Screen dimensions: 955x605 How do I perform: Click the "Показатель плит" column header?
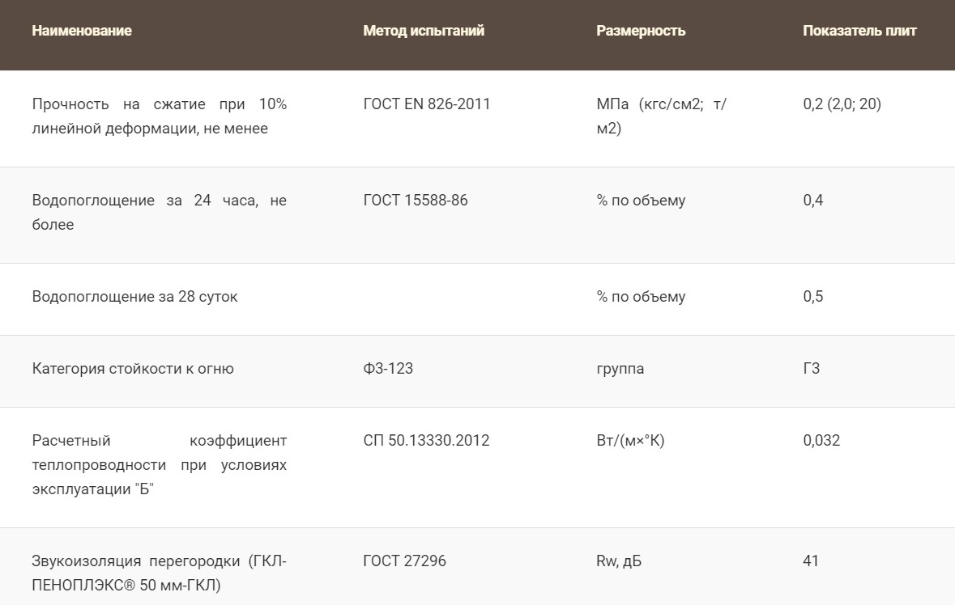coord(859,31)
